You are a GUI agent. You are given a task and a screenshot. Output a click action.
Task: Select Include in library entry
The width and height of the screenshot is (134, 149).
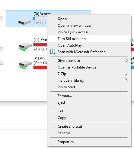[x=89, y=81]
